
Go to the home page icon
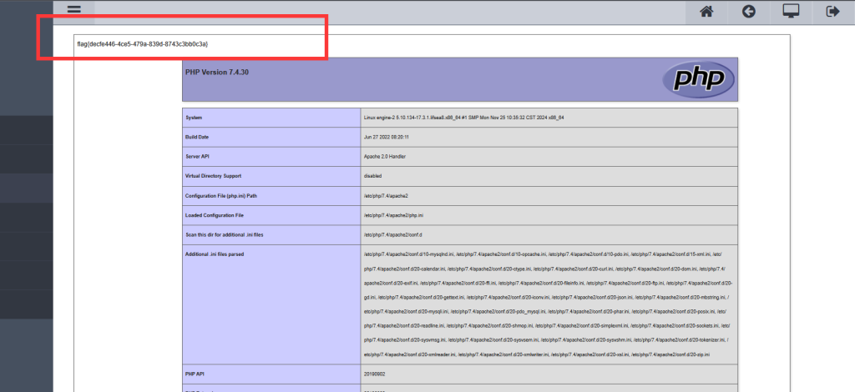[x=706, y=12]
